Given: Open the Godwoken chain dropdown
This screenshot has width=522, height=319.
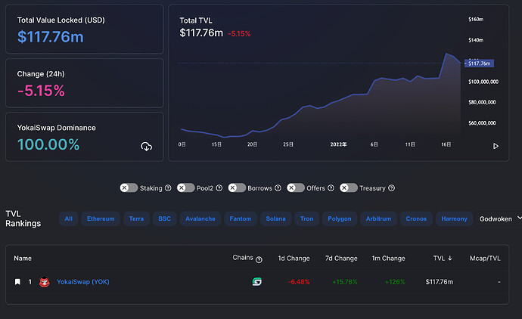Looking at the screenshot, I should click(499, 218).
